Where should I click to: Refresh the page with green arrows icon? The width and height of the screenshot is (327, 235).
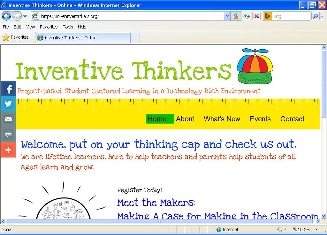tap(247, 16)
